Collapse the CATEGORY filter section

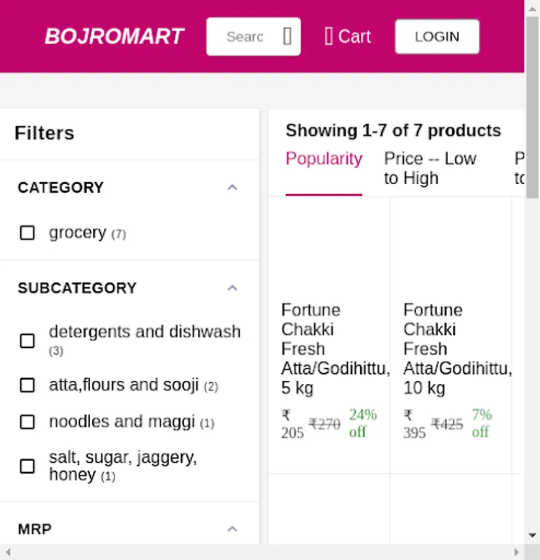[232, 187]
